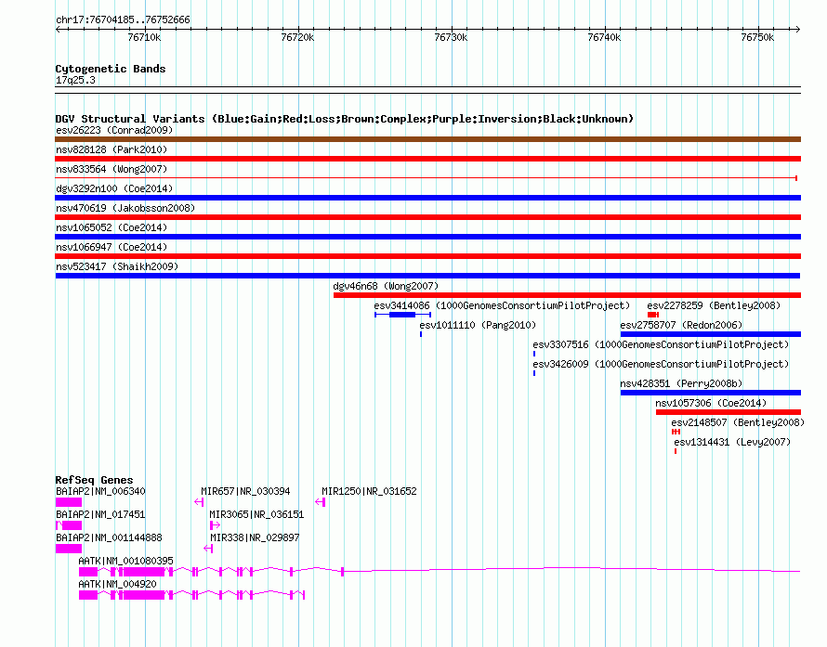Click the DGV Structural Variants track title

point(344,119)
